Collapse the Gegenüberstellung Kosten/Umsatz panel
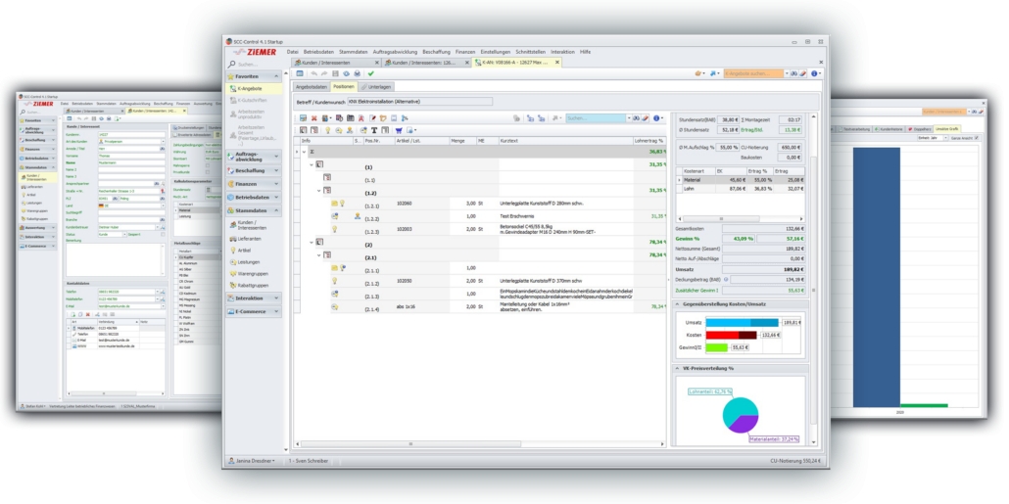 pyautogui.click(x=677, y=304)
